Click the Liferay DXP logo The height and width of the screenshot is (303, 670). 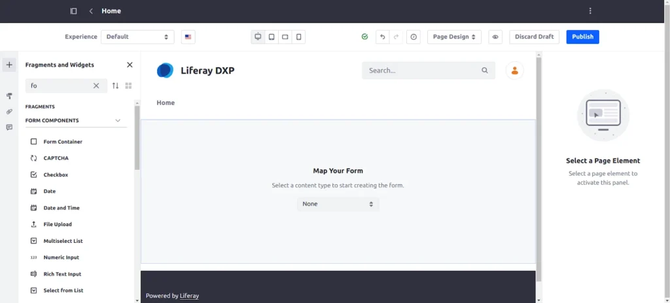(x=165, y=71)
